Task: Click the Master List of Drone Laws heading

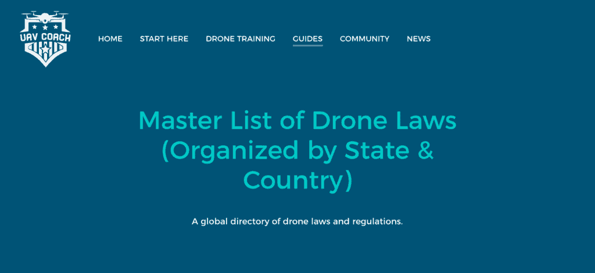Action: (298, 151)
